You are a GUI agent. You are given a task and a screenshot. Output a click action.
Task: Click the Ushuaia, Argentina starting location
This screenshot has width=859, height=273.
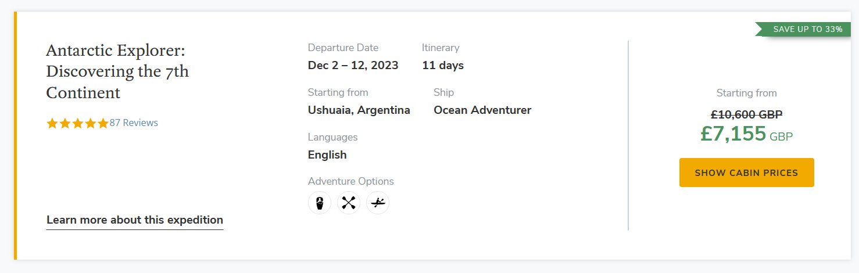(359, 110)
